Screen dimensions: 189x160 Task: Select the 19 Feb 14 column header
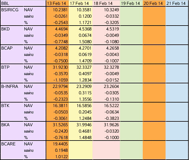click(131, 3)
